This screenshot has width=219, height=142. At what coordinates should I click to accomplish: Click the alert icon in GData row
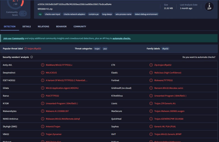(x=43, y=88)
